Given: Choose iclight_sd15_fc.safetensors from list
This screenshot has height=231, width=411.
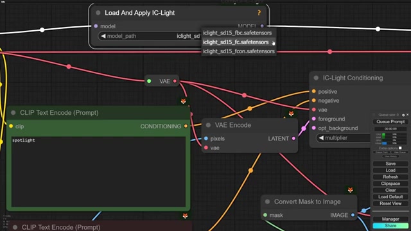Looking at the screenshot, I should (238, 42).
